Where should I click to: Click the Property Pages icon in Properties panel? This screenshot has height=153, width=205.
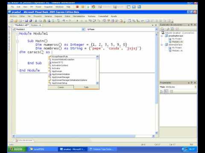tap(171, 92)
